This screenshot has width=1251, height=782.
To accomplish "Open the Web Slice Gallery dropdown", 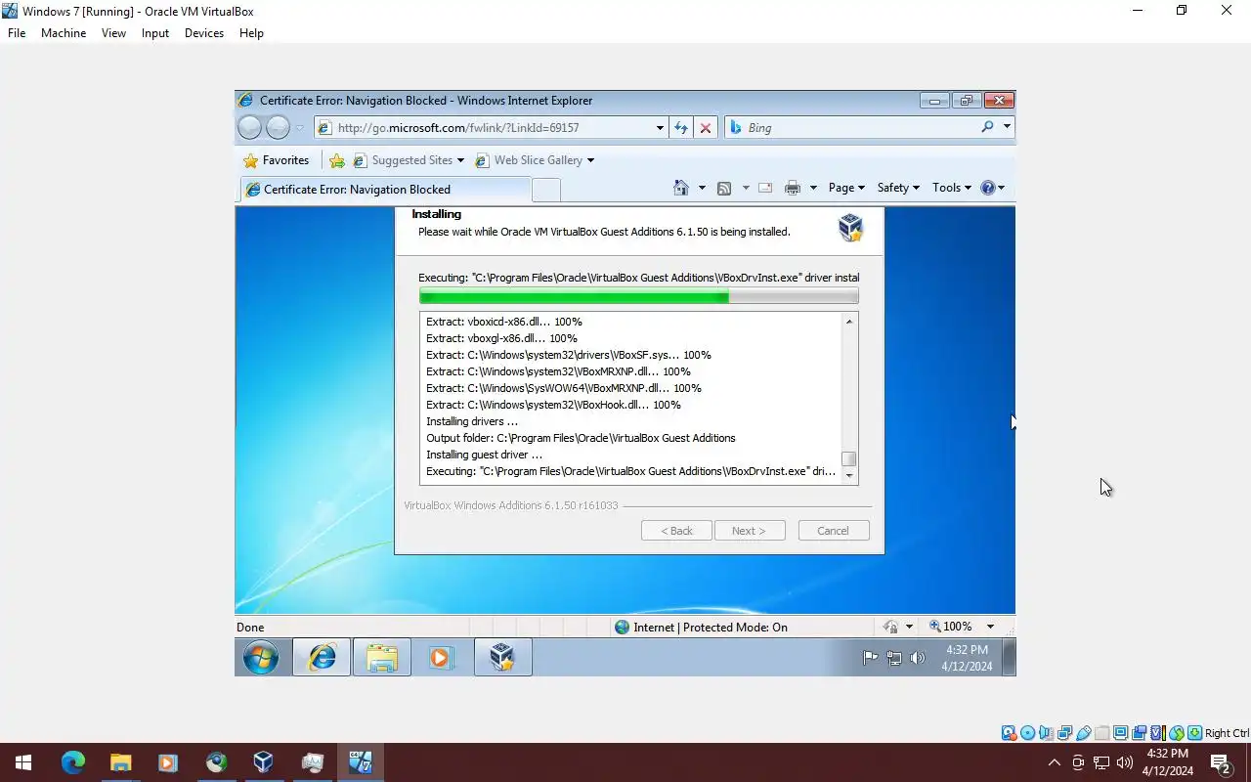I will point(535,160).
